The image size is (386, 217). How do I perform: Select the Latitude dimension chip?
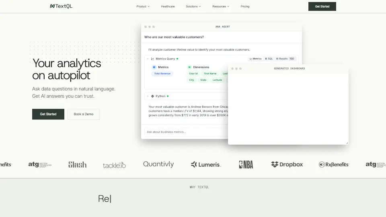pos(218,80)
